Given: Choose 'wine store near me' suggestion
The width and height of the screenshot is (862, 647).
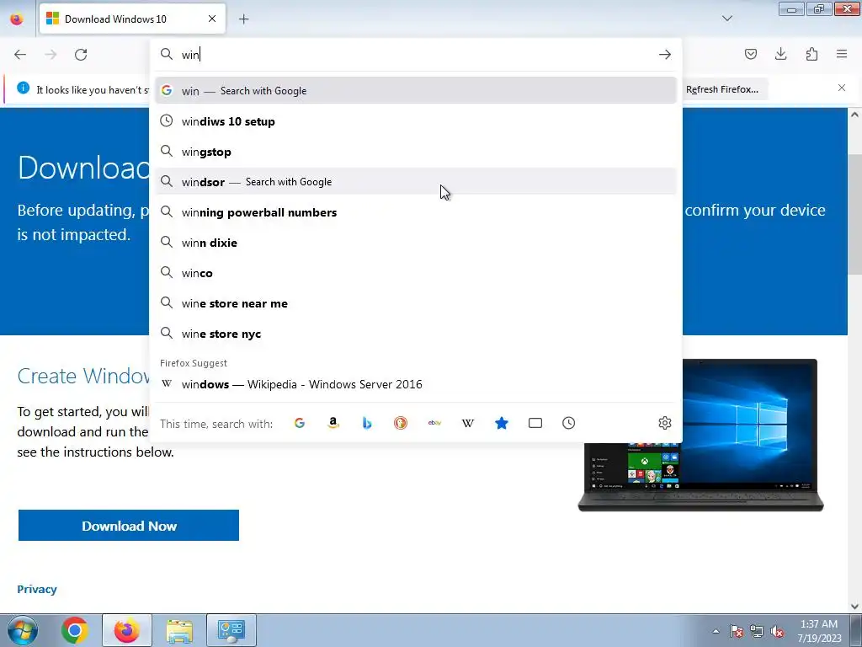Looking at the screenshot, I should click(x=416, y=303).
